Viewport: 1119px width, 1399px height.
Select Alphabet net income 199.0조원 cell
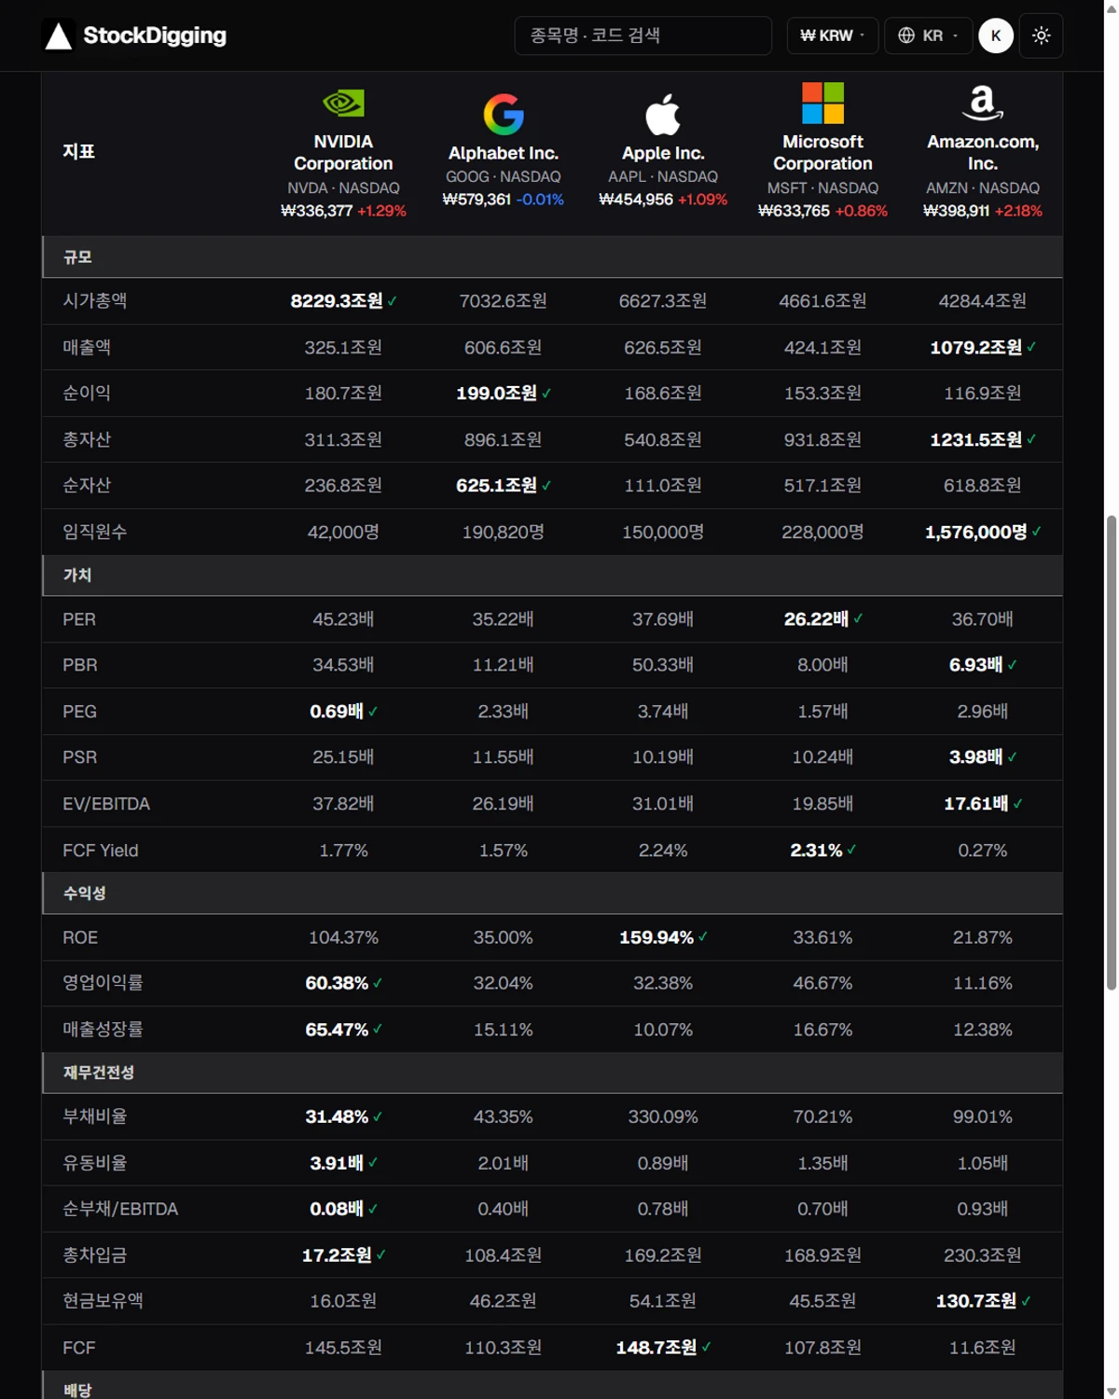pos(504,394)
